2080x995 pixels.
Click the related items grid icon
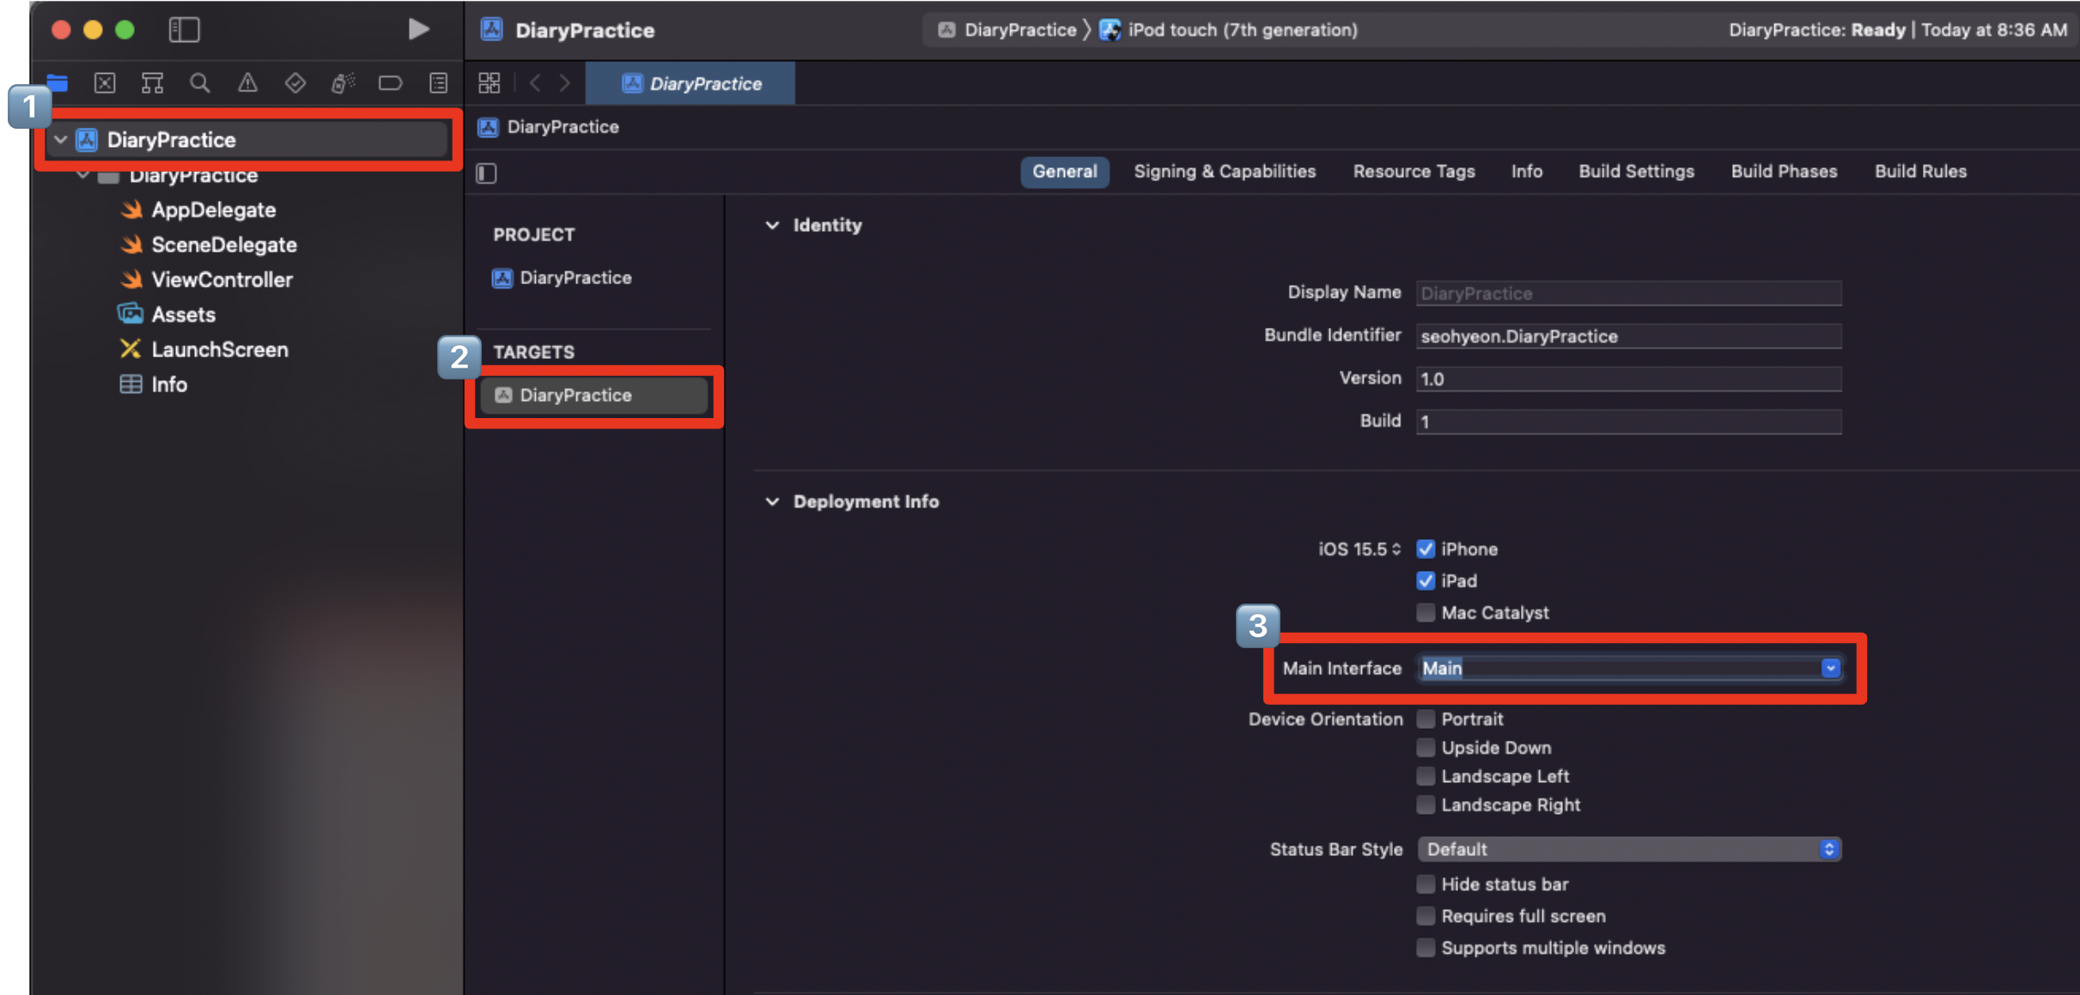tap(490, 82)
